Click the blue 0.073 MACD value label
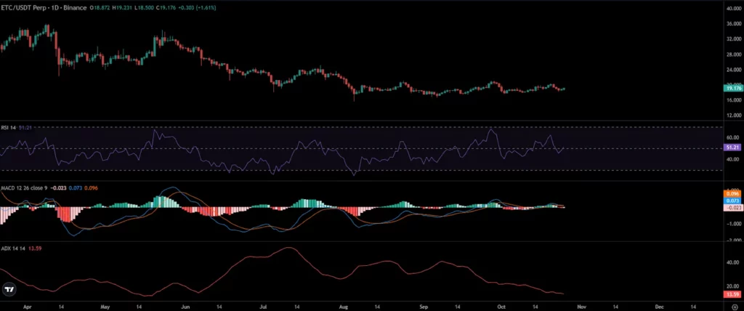The width and height of the screenshot is (744, 311). coord(733,201)
